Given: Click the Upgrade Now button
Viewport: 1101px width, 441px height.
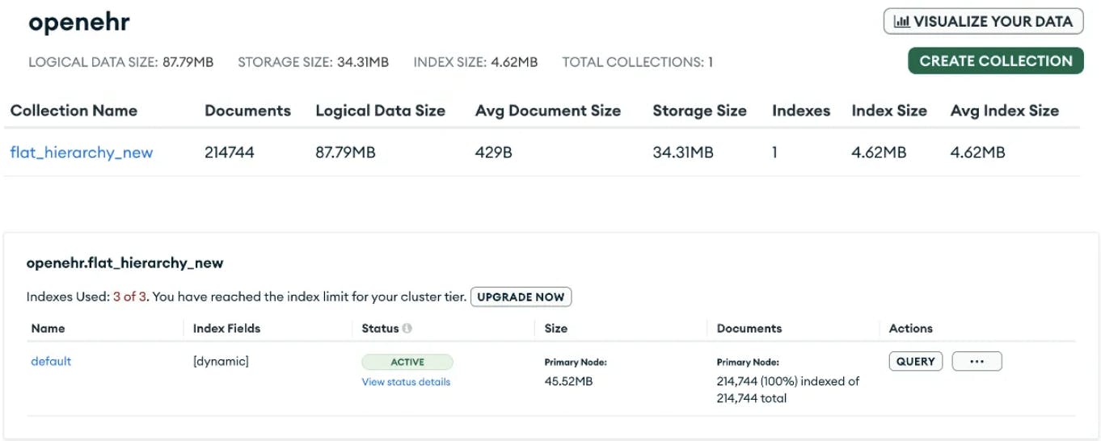Looking at the screenshot, I should pyautogui.click(x=521, y=297).
